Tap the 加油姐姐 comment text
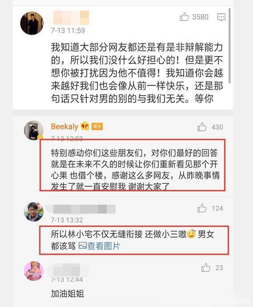 click(x=68, y=294)
